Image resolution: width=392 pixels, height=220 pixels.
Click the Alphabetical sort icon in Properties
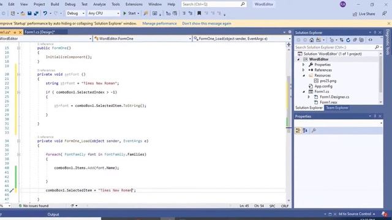[305, 130]
